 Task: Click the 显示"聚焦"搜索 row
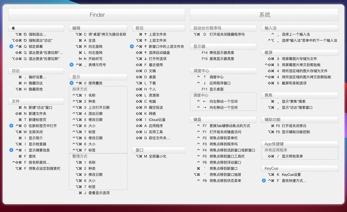(288, 101)
